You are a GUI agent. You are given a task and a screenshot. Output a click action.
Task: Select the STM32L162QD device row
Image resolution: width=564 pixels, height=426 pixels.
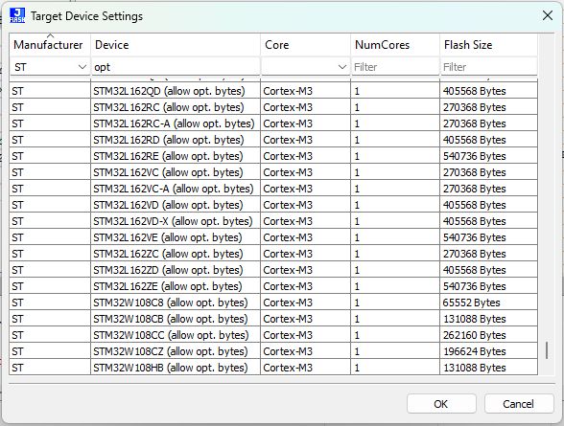273,91
